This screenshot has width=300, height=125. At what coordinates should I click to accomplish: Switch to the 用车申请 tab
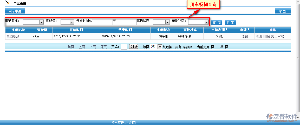15,11
